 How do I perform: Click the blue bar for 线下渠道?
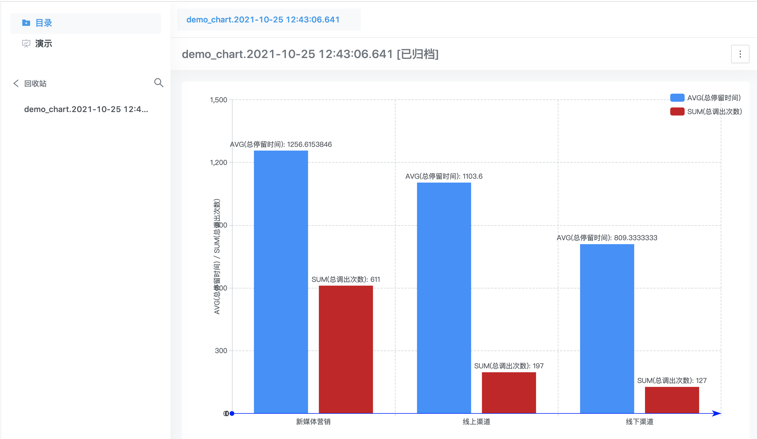[x=607, y=329]
